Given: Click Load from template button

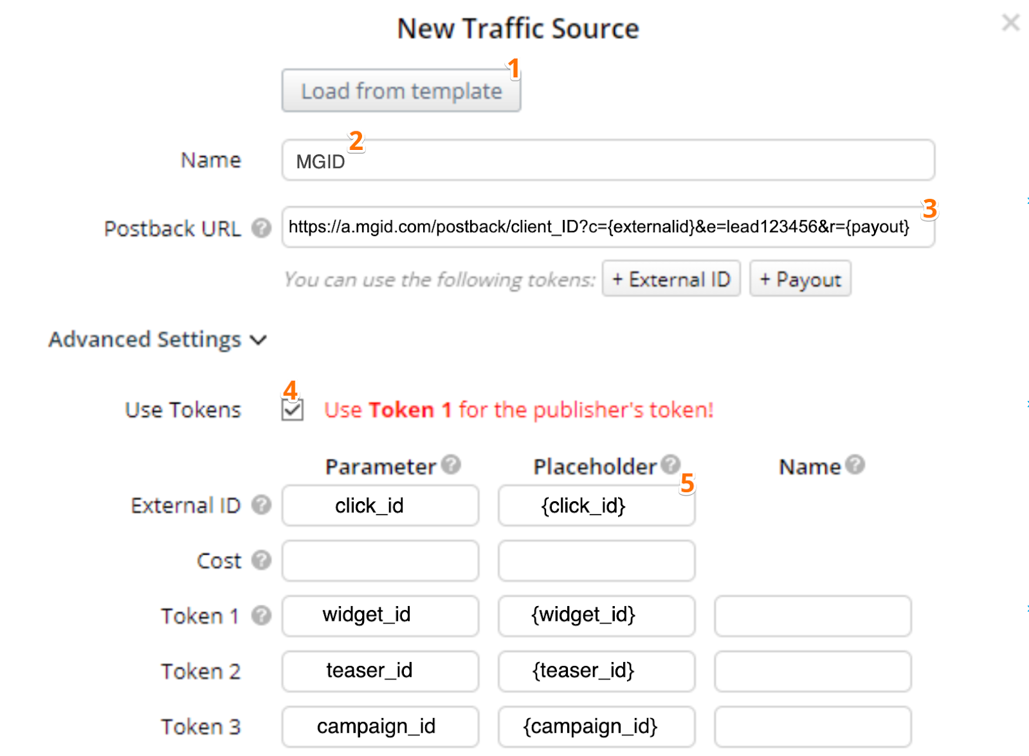Looking at the screenshot, I should 401,91.
